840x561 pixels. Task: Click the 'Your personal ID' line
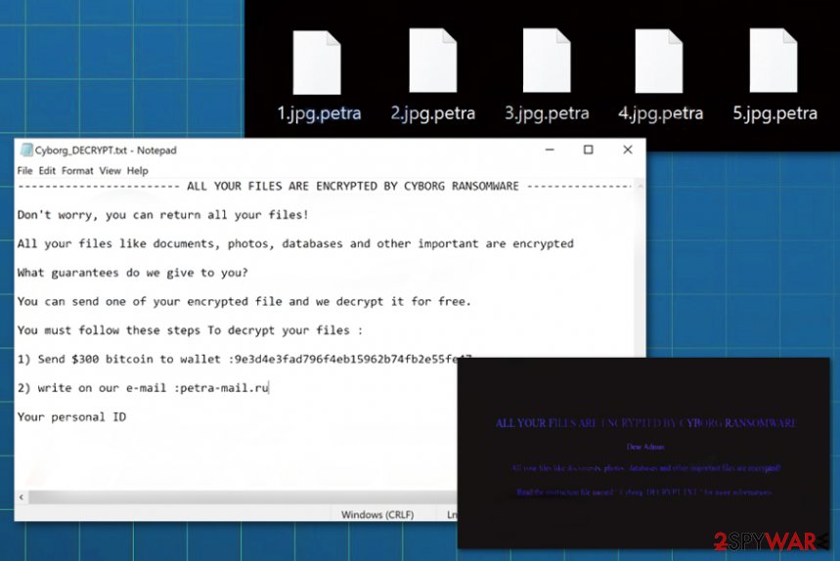(x=71, y=417)
